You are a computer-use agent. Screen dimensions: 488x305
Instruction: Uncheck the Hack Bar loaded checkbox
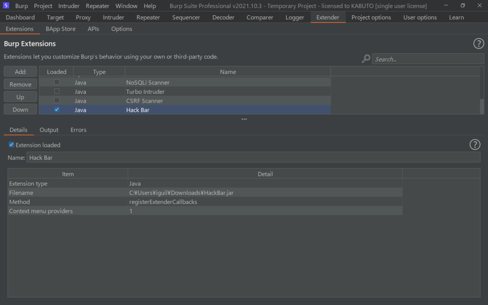tap(57, 110)
